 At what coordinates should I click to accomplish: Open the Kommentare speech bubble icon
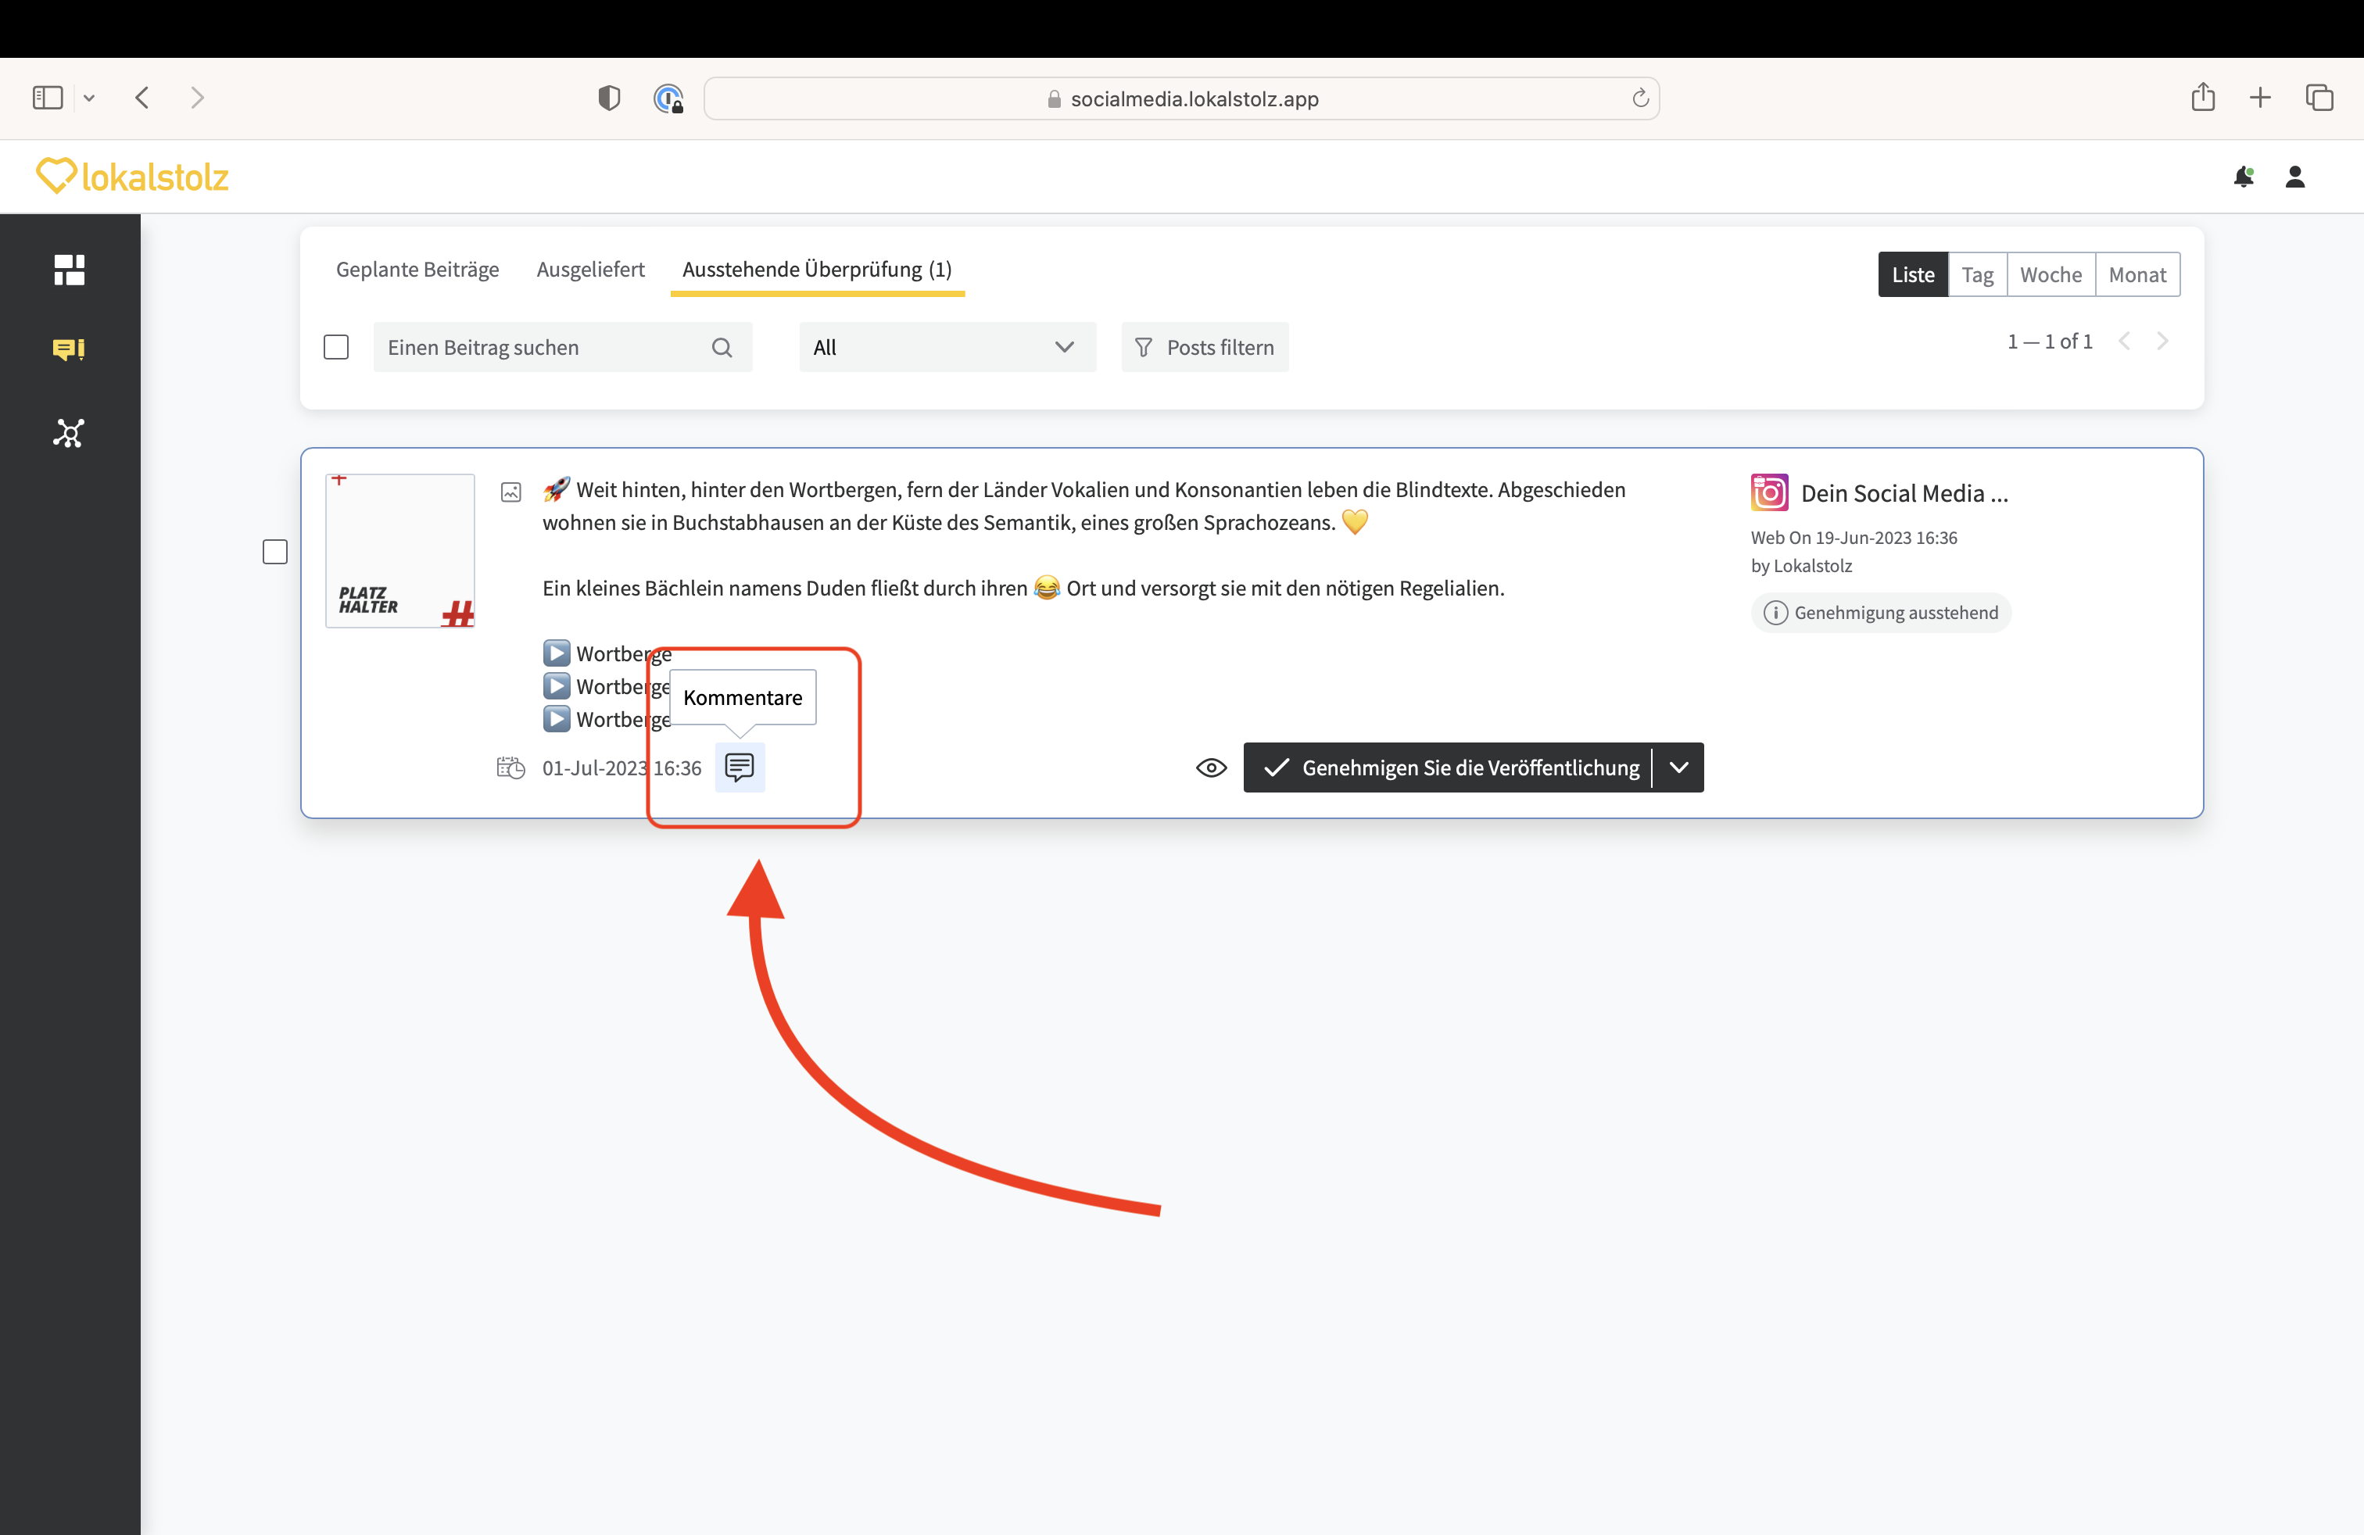coord(739,767)
